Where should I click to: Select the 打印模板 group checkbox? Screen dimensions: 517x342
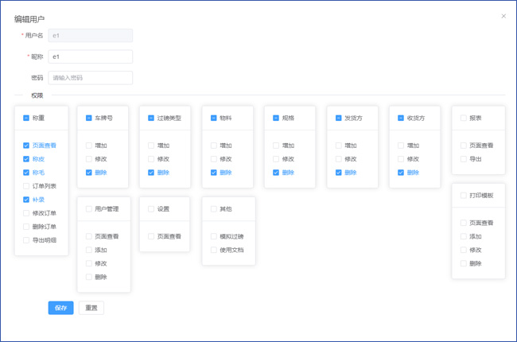pos(464,195)
